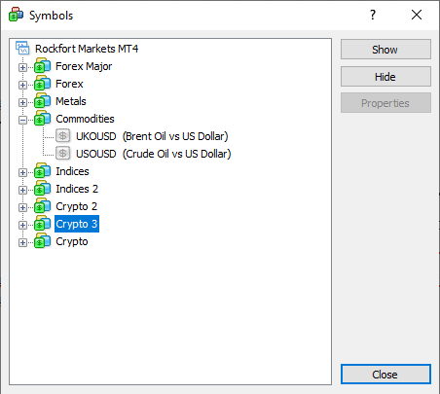Viewport: 440px width, 394px height.
Task: Collapse the Commodities group
Action: click(x=22, y=120)
